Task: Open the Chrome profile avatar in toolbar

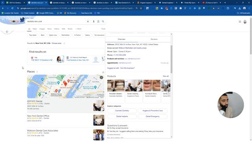Action: (244, 8)
